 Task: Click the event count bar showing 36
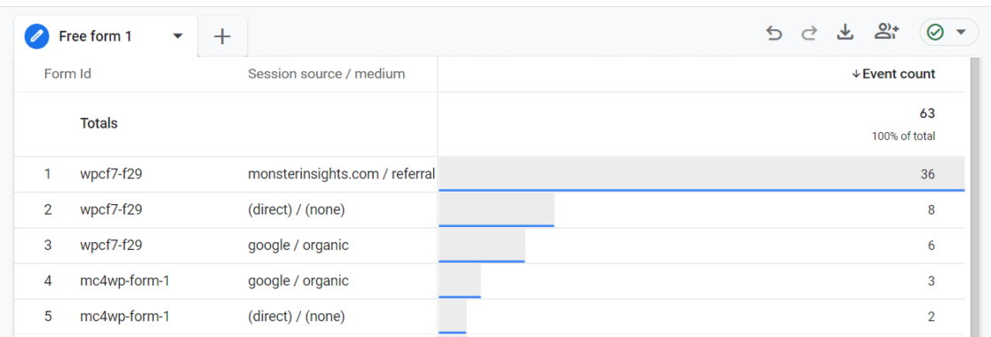point(702,174)
